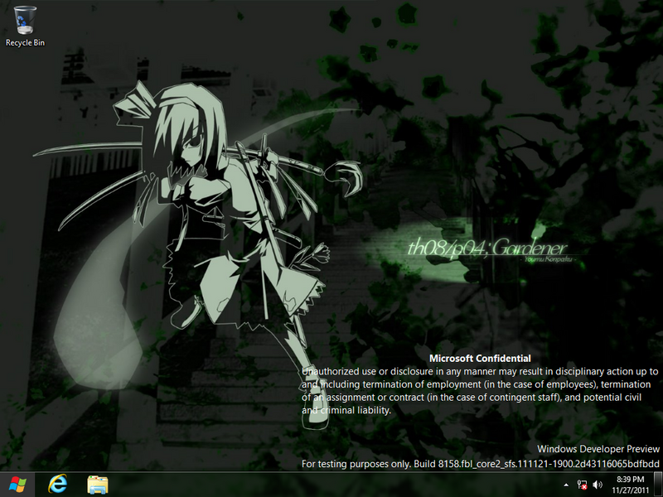Viewport: 663px width, 497px height.
Task: Open File Explorer from the taskbar
Action: point(98,485)
